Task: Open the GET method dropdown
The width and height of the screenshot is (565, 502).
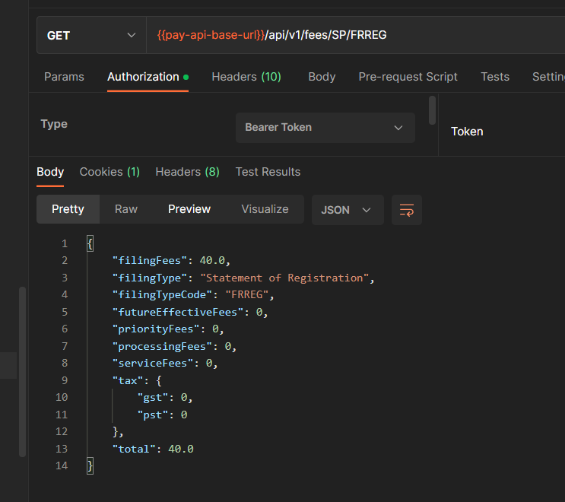Action: click(91, 35)
